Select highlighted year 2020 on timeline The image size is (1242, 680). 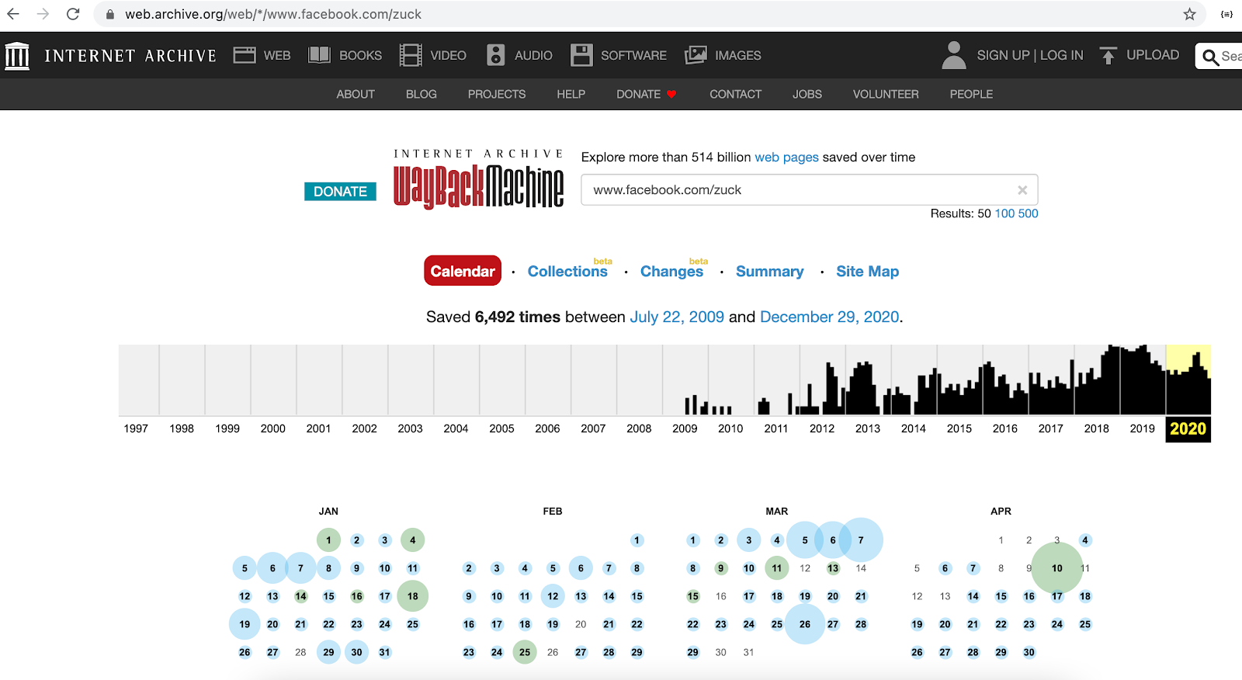coord(1188,428)
